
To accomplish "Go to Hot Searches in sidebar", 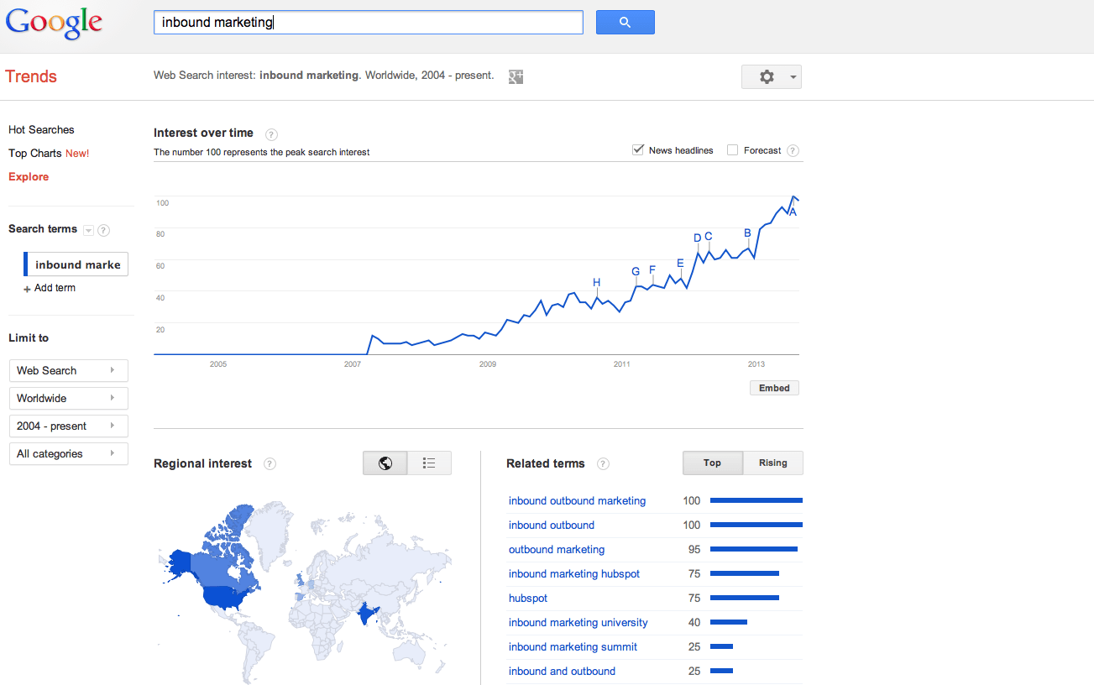I will [x=41, y=130].
